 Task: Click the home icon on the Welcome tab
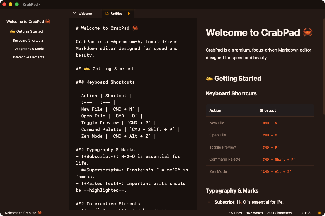click(74, 13)
